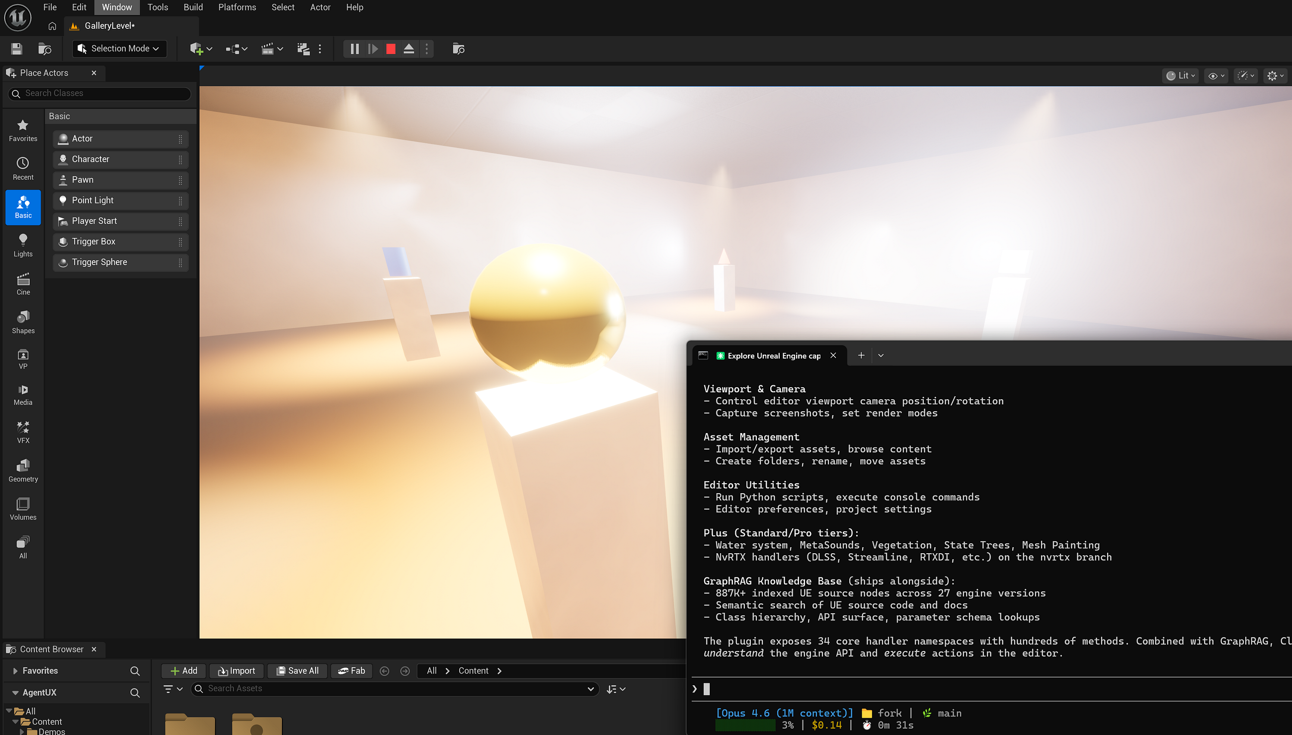Go to the home icon tab
The height and width of the screenshot is (735, 1292).
point(52,26)
